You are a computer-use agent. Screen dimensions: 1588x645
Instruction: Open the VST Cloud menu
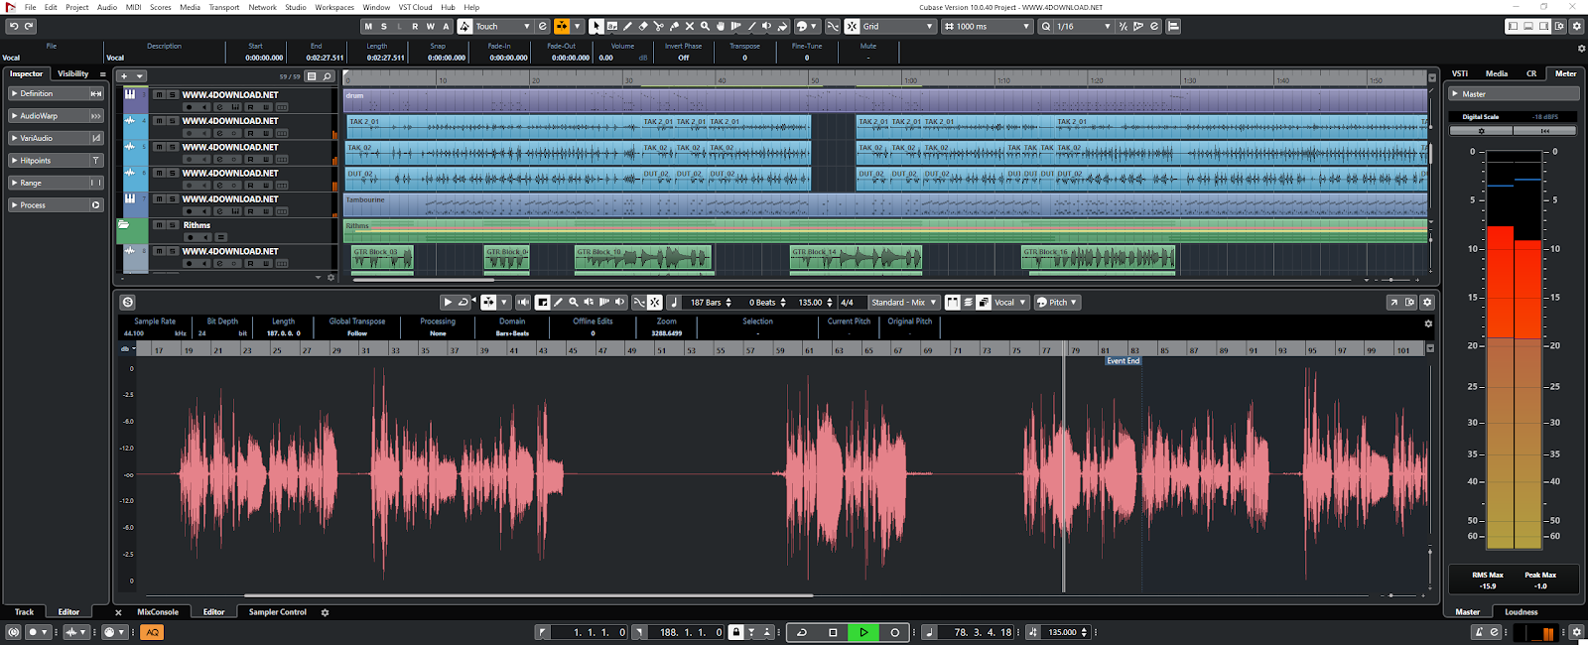416,7
